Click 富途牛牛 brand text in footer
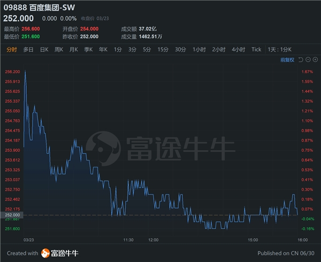Viewport: 321px width, 262px height. 65,253
